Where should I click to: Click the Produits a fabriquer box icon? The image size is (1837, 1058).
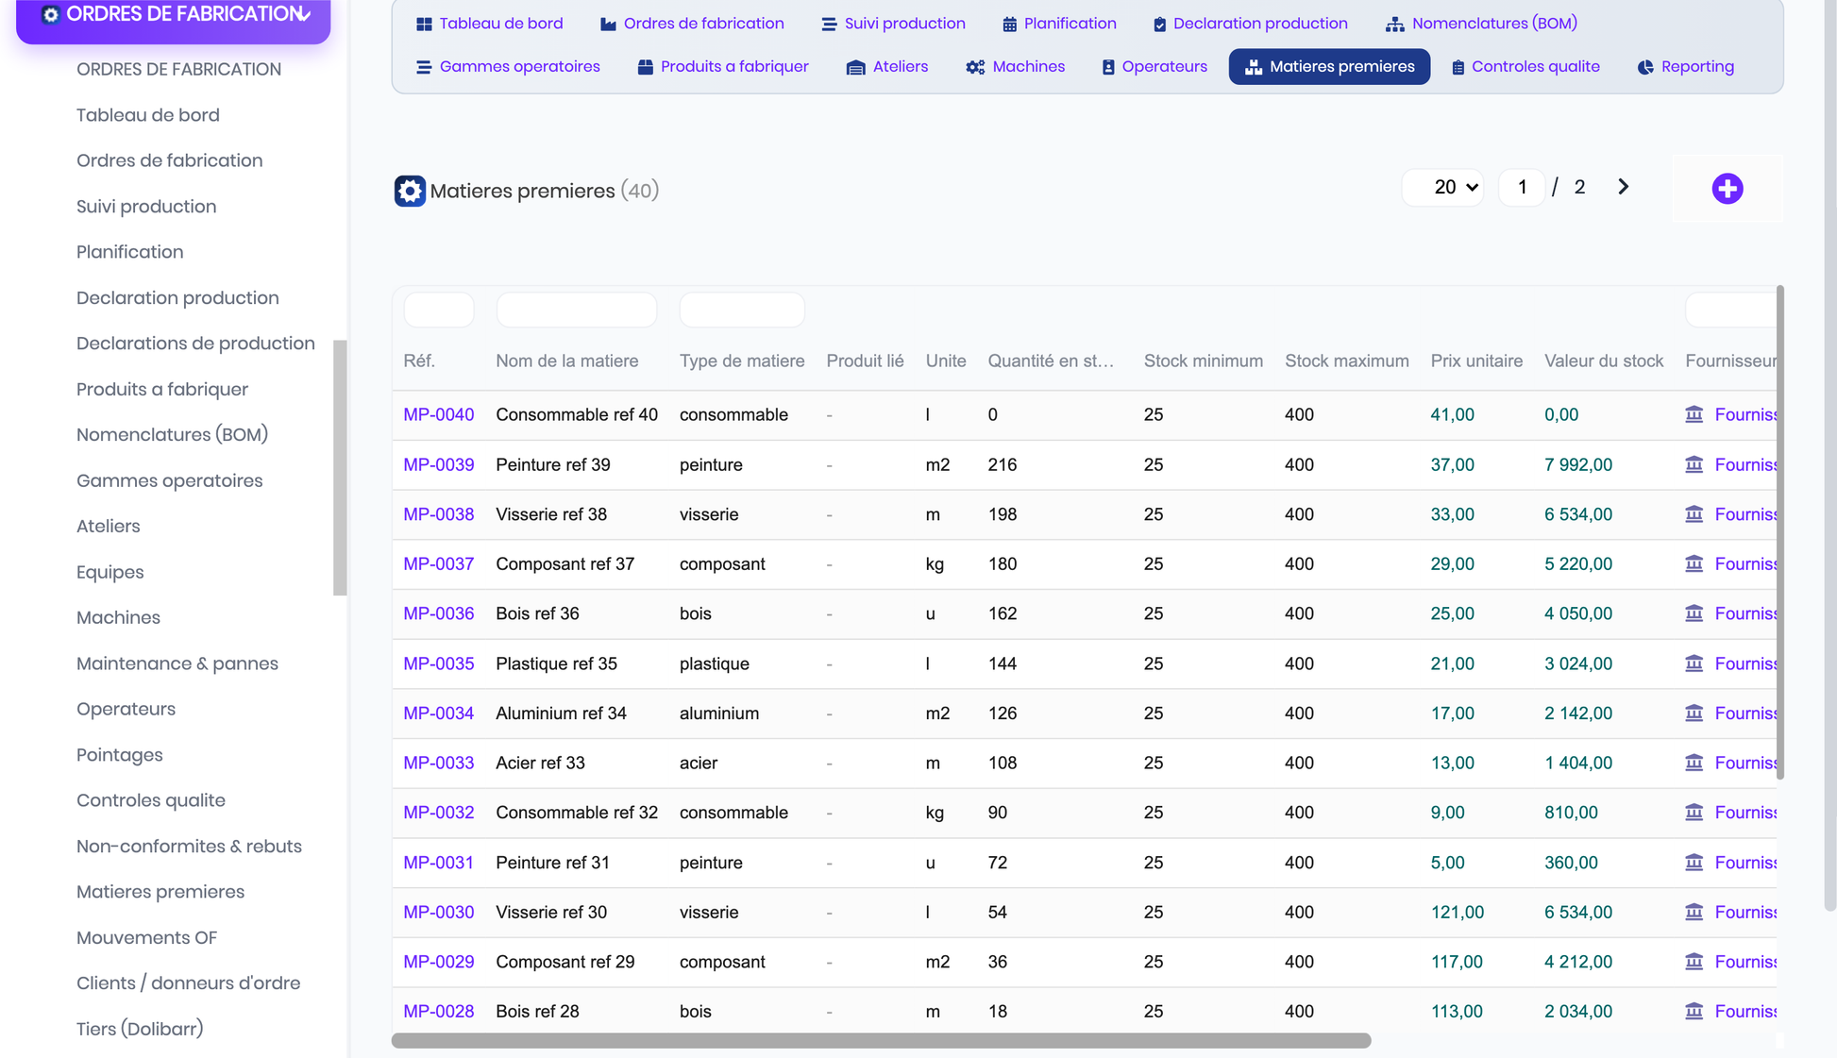(x=646, y=67)
